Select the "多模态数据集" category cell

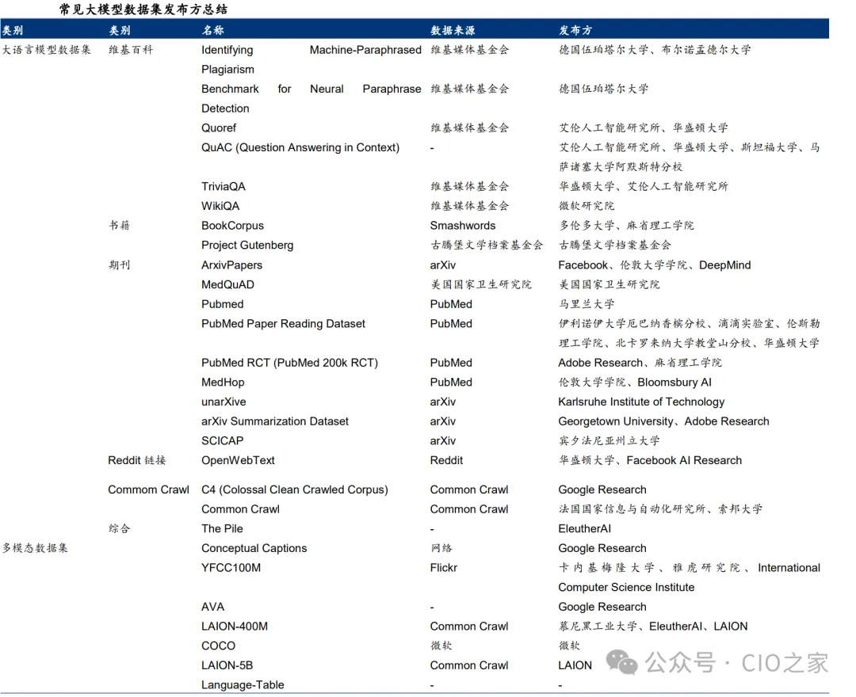pos(35,548)
